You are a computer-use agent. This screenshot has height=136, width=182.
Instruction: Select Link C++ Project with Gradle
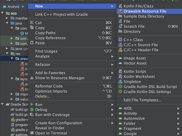[x=72, y=14]
